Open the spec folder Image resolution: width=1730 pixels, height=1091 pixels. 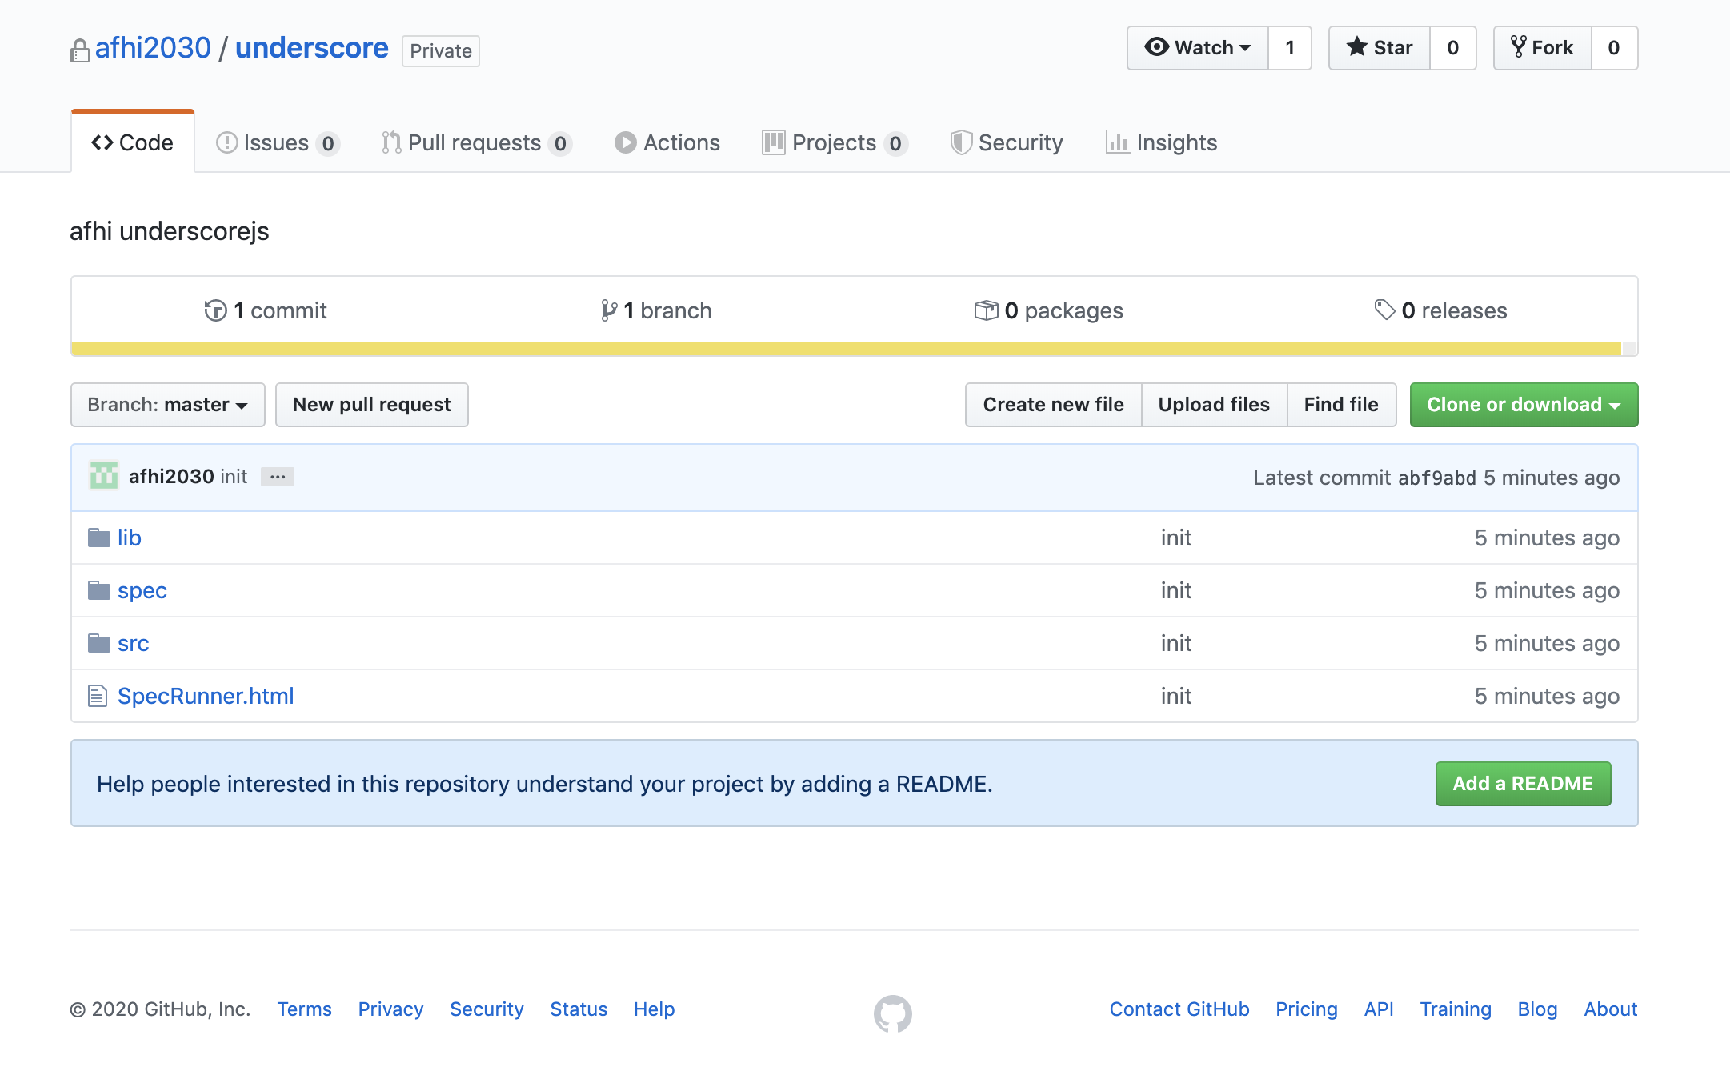142,590
